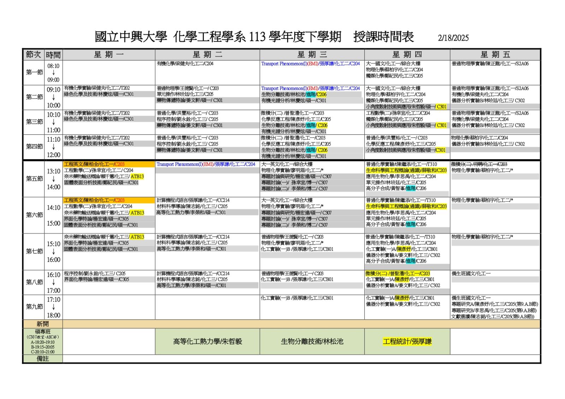Click '計算機程式語言/張厚謙' entry in 第八節 Tuesday
565x399 pixels.
pyautogui.click(x=193, y=274)
